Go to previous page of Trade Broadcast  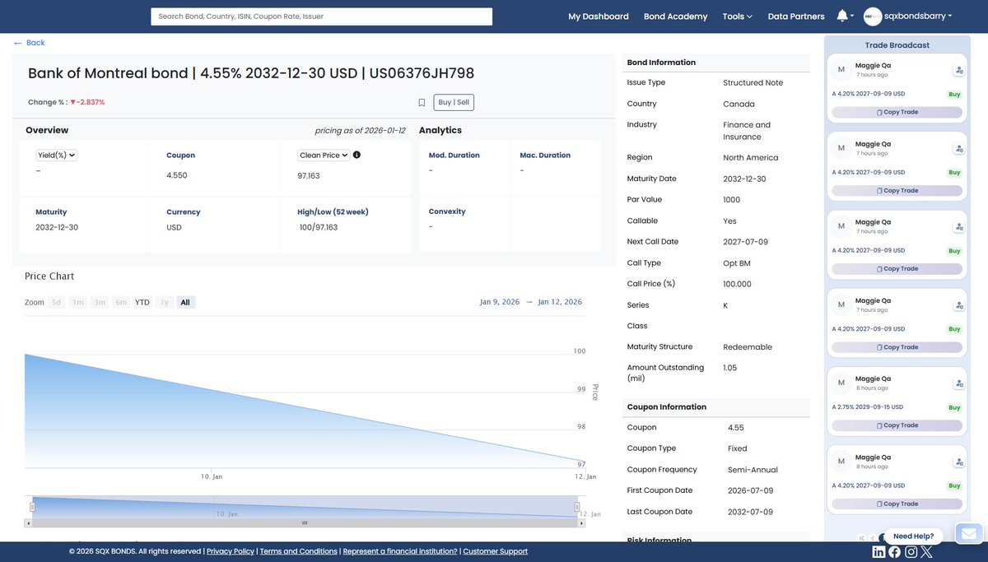tap(873, 538)
